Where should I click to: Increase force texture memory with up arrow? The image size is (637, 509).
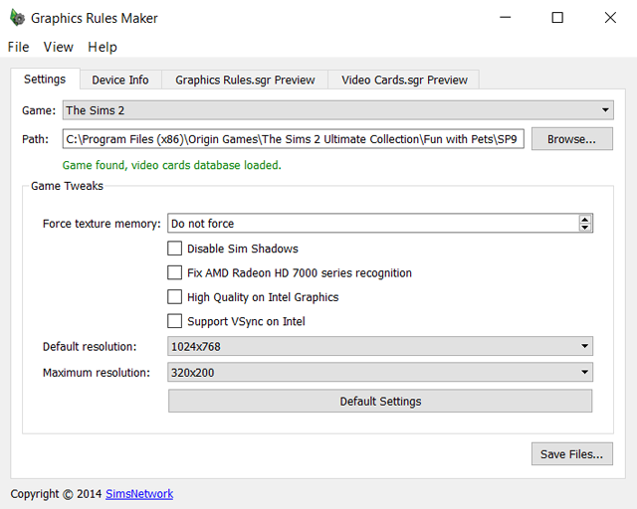[584, 219]
